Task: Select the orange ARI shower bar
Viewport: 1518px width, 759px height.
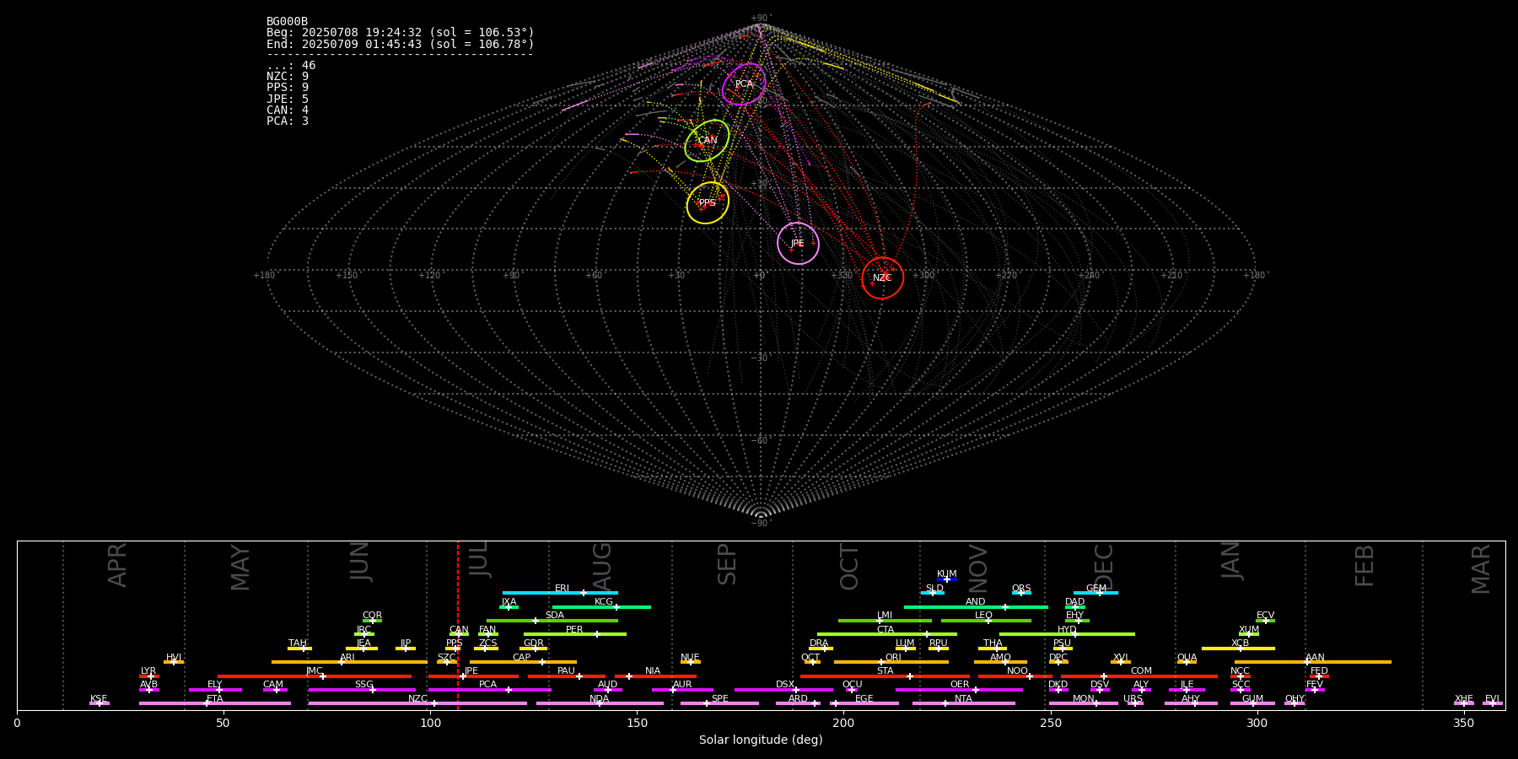Action: tap(349, 662)
